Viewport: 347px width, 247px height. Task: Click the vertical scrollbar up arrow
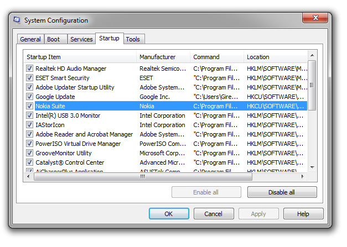[312, 55]
